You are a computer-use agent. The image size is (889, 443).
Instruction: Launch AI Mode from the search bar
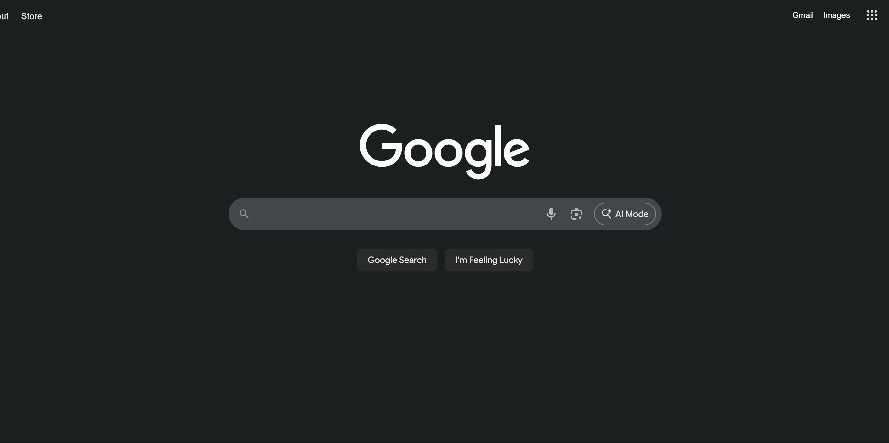coord(625,214)
